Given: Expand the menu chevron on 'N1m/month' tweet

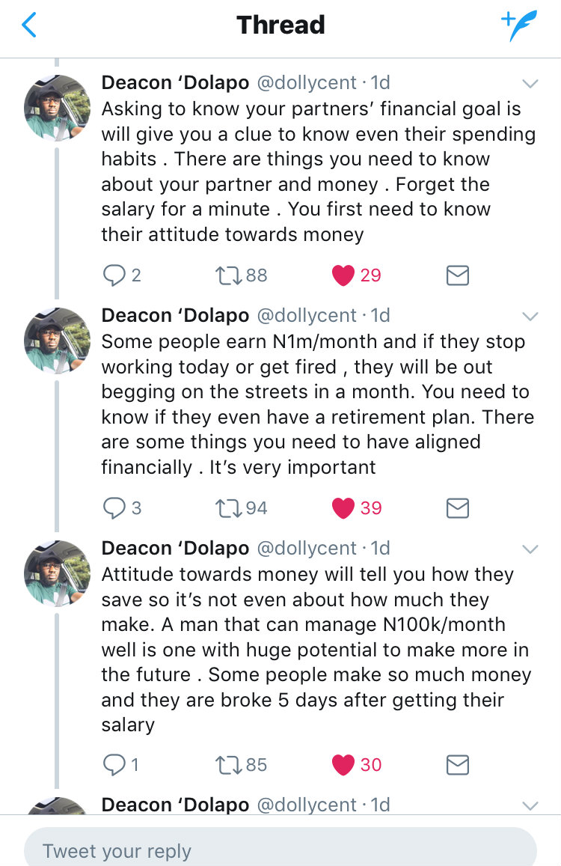Looking at the screenshot, I should click(530, 317).
